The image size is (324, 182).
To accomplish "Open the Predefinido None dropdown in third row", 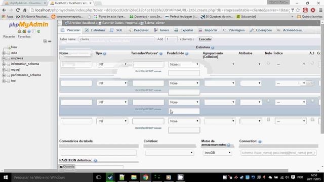I will point(184,102).
